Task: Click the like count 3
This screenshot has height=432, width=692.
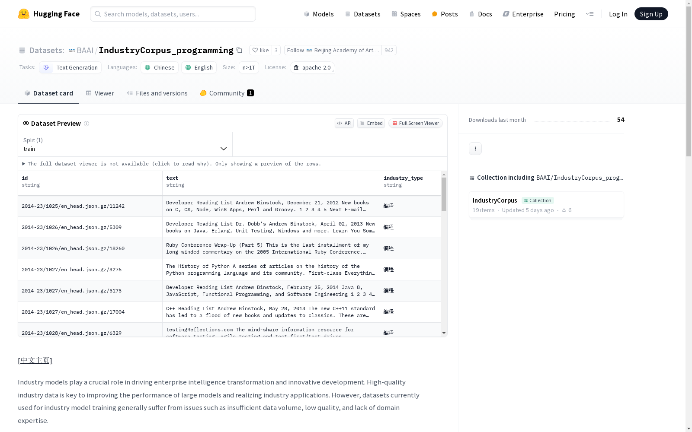Action: click(276, 50)
